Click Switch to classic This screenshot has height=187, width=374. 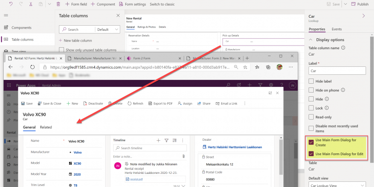(162, 4)
